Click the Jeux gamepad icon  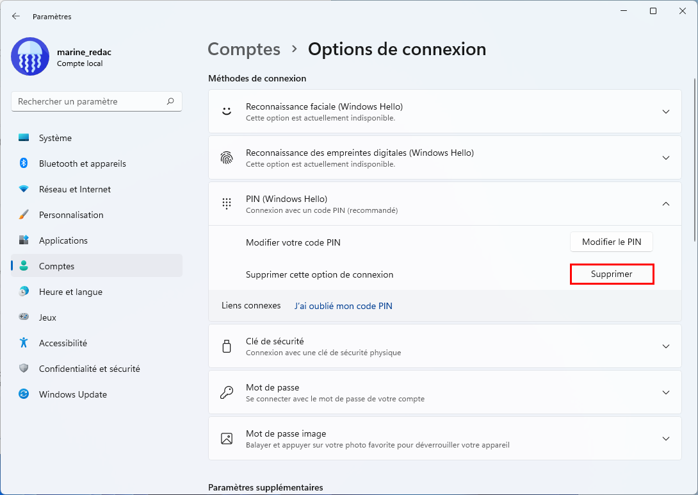click(24, 317)
